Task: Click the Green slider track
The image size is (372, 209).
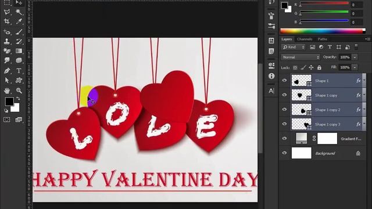Action: tap(324, 12)
